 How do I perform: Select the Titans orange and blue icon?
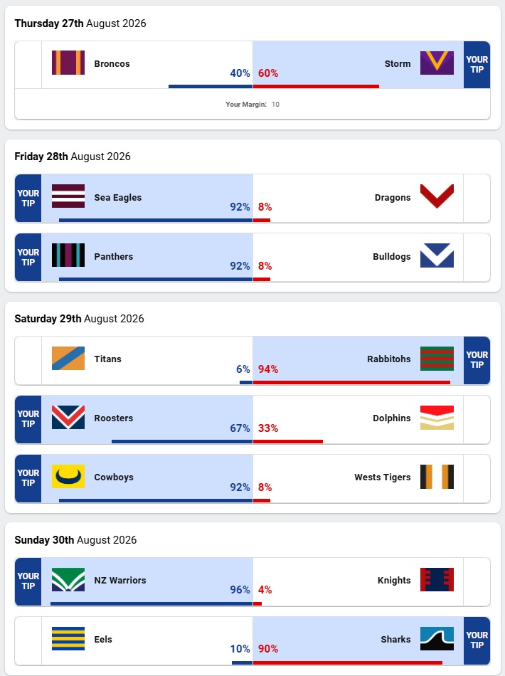(x=68, y=358)
